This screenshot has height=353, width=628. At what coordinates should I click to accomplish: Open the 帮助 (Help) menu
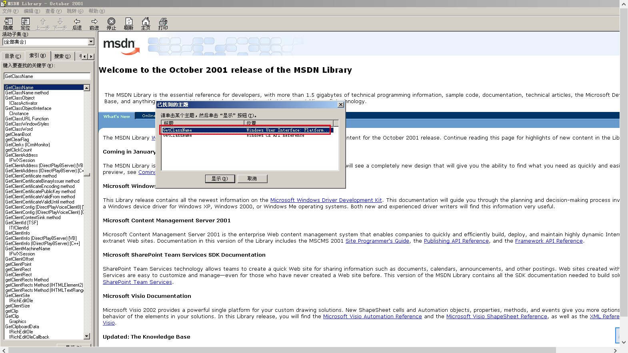[x=97, y=11]
